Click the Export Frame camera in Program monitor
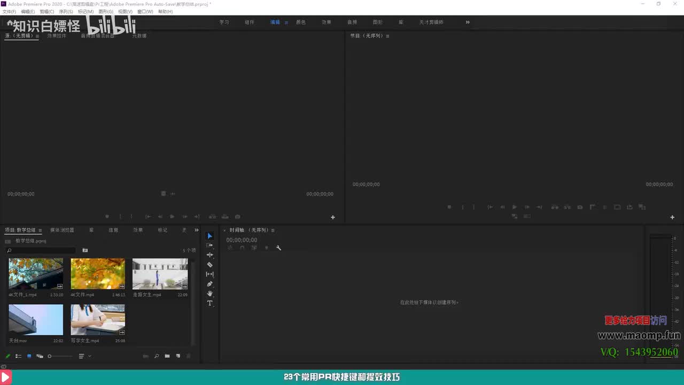 tap(580, 207)
